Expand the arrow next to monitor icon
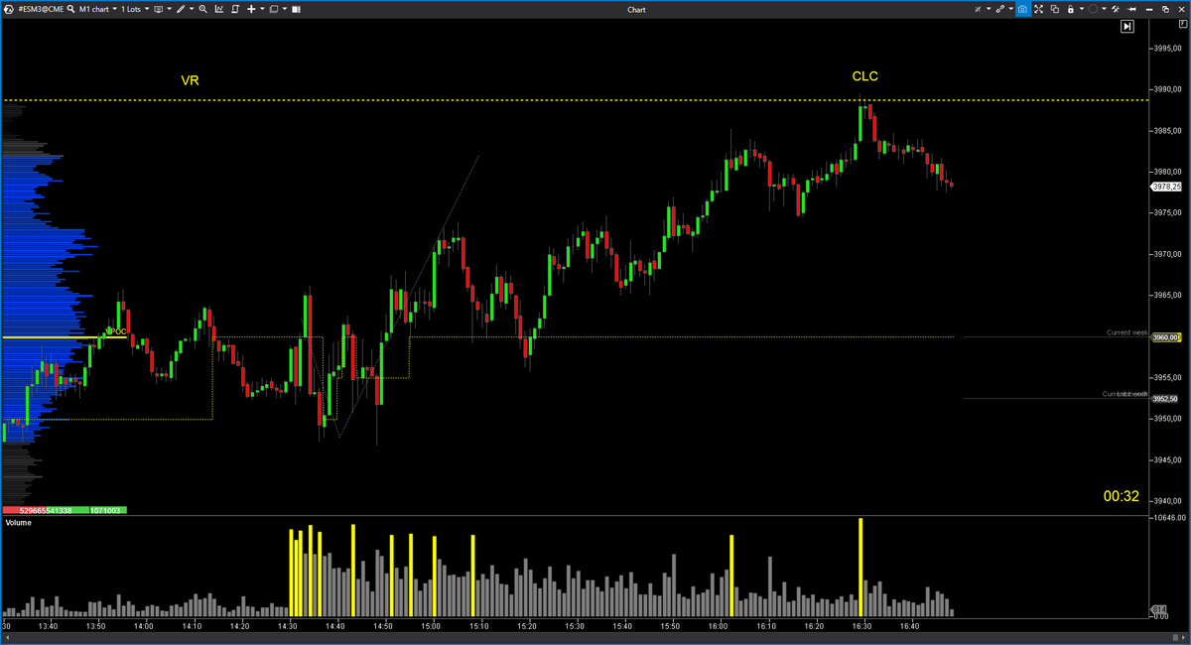This screenshot has width=1191, height=645. (x=170, y=9)
